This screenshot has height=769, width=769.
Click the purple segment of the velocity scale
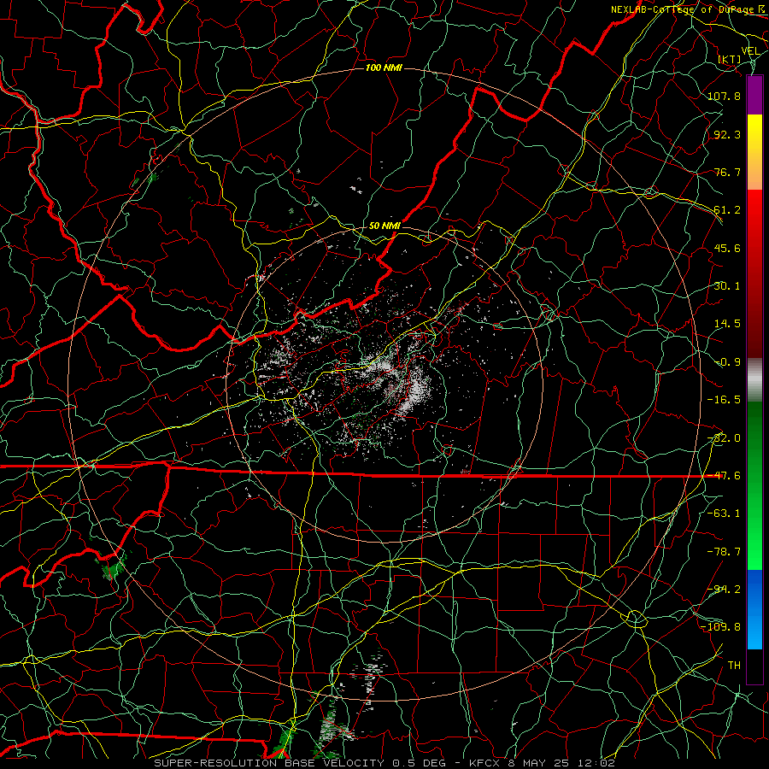754,95
